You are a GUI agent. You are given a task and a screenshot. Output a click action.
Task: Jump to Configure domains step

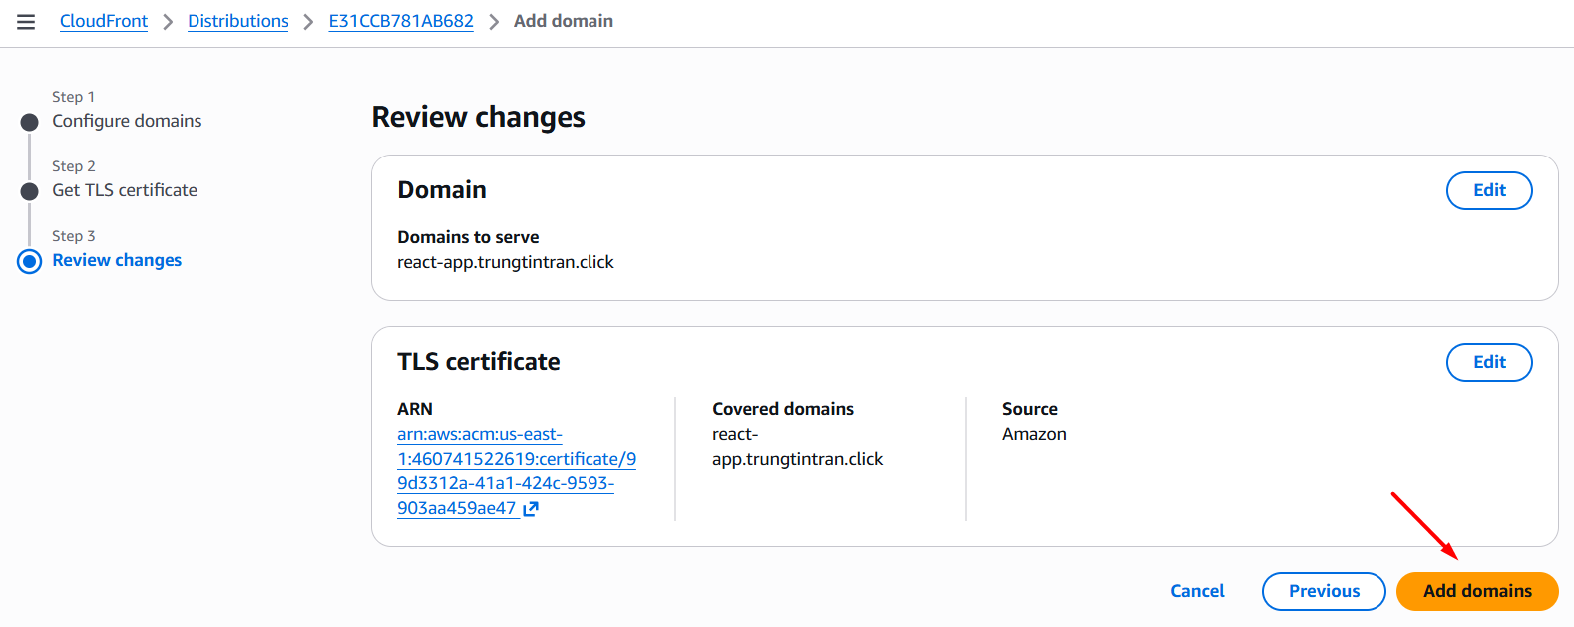tap(127, 121)
